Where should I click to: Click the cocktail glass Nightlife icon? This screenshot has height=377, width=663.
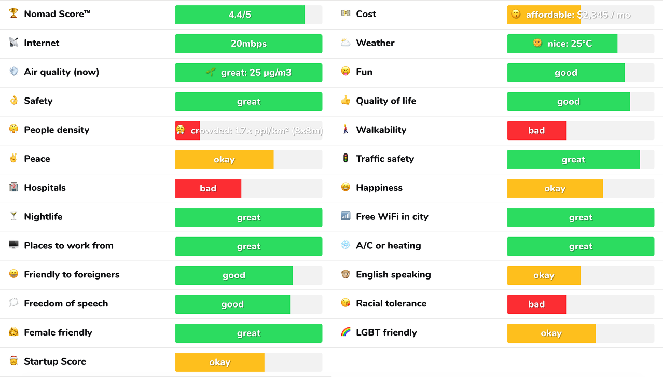[x=13, y=216]
